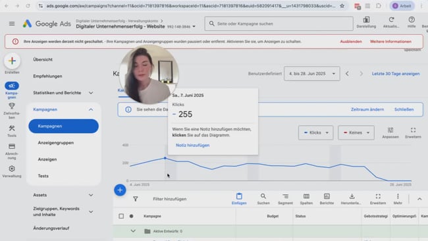Open Verwaltung gear icon
Screen dimensions: 428x241
[12, 169]
